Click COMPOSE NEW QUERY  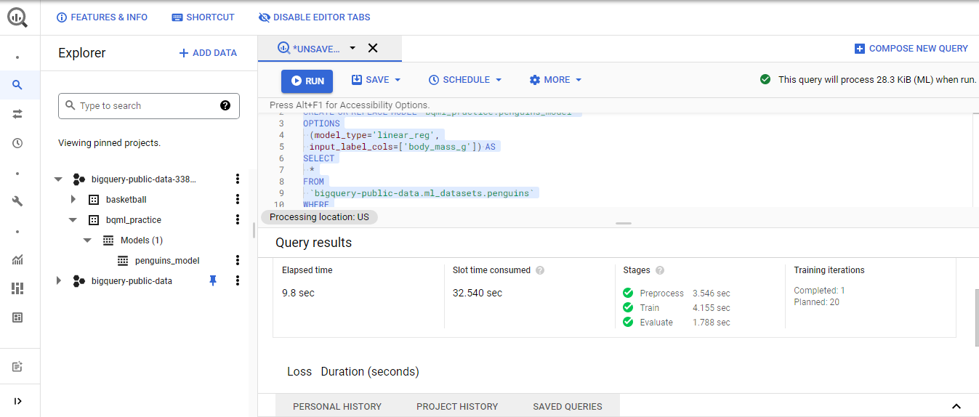tap(911, 49)
